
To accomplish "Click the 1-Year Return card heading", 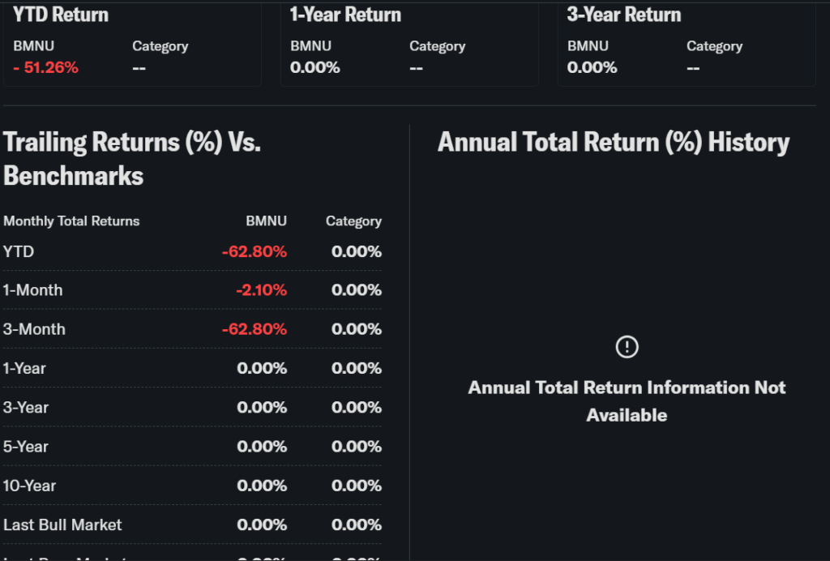I will pyautogui.click(x=345, y=15).
